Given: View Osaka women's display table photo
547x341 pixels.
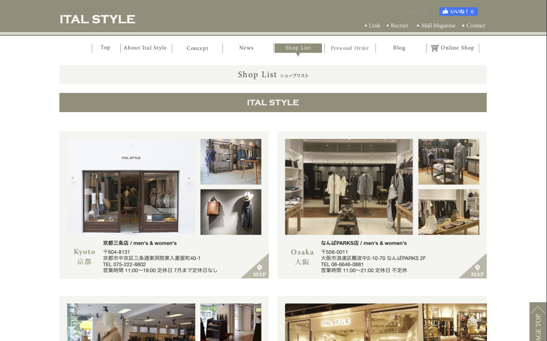Looking at the screenshot, I should tap(449, 212).
